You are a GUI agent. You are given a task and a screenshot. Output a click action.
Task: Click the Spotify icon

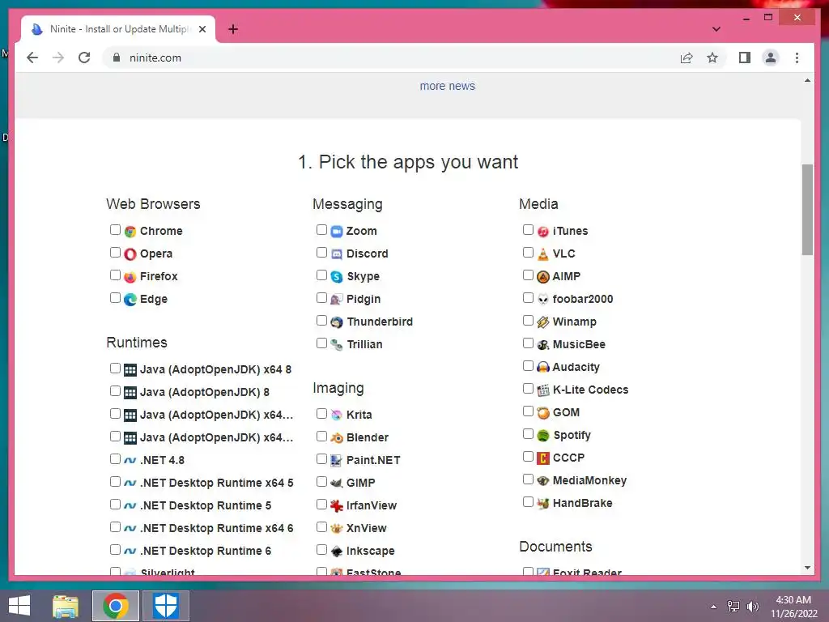point(543,435)
